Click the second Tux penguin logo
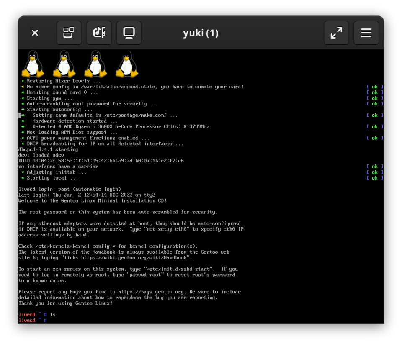402x344 pixels. (64, 64)
